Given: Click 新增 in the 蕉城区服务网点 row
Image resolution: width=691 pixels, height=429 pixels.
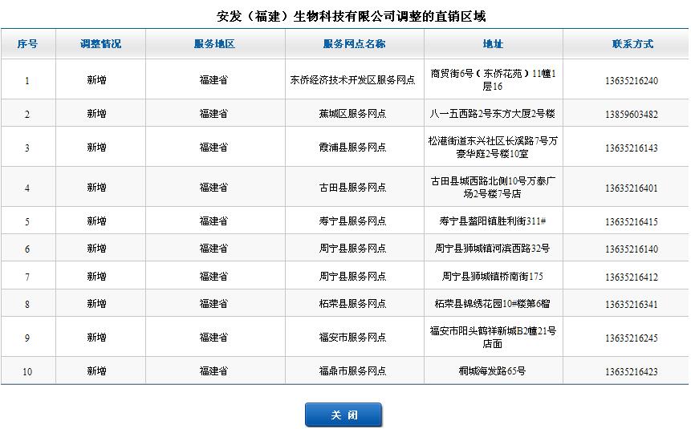Looking at the screenshot, I should coord(96,114).
